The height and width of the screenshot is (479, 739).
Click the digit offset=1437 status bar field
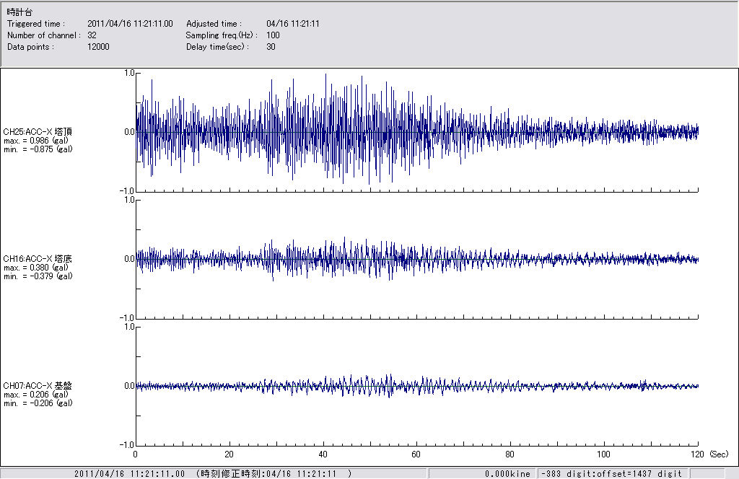pos(612,473)
